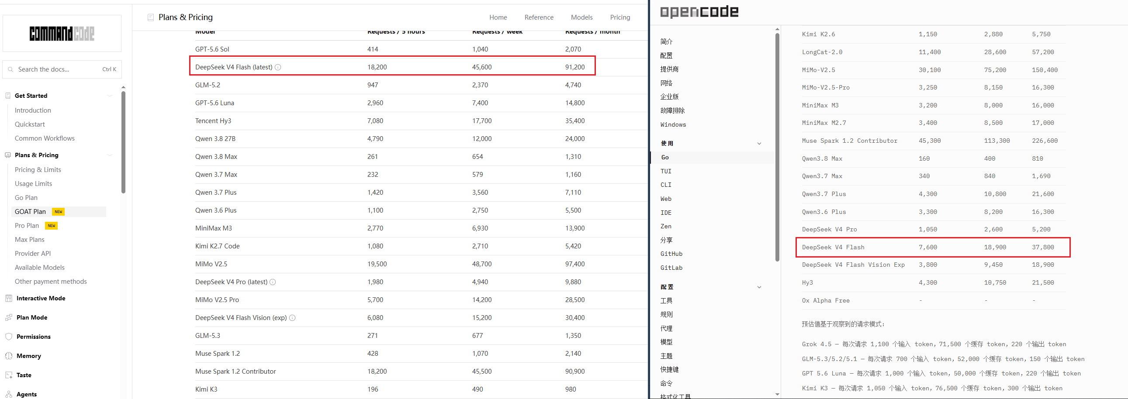The image size is (1128, 399).
Task: Click the GPT-5.6 Sol model name
Action: [212, 49]
